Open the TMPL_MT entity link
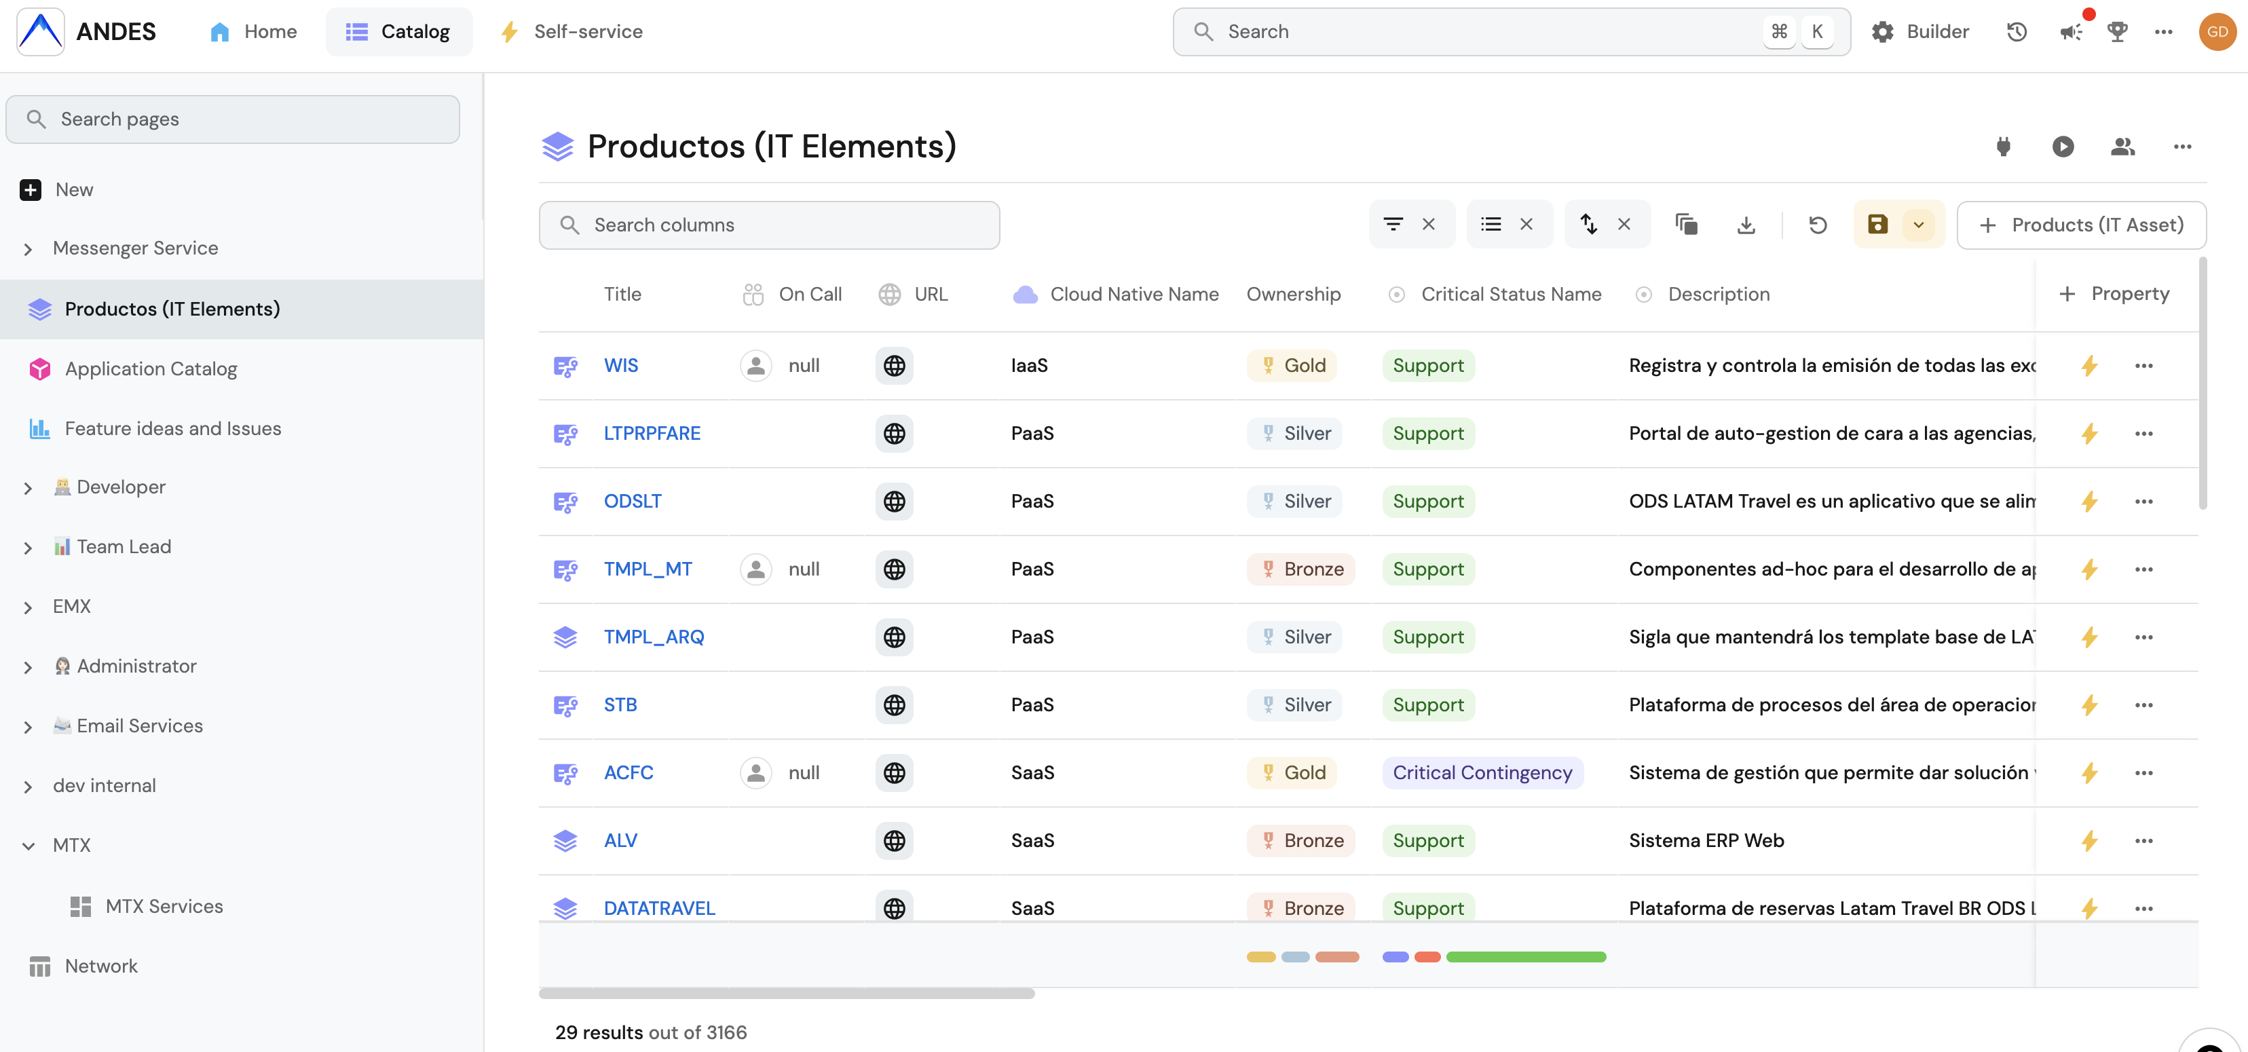Viewport: 2248px width, 1052px height. tap(648, 569)
